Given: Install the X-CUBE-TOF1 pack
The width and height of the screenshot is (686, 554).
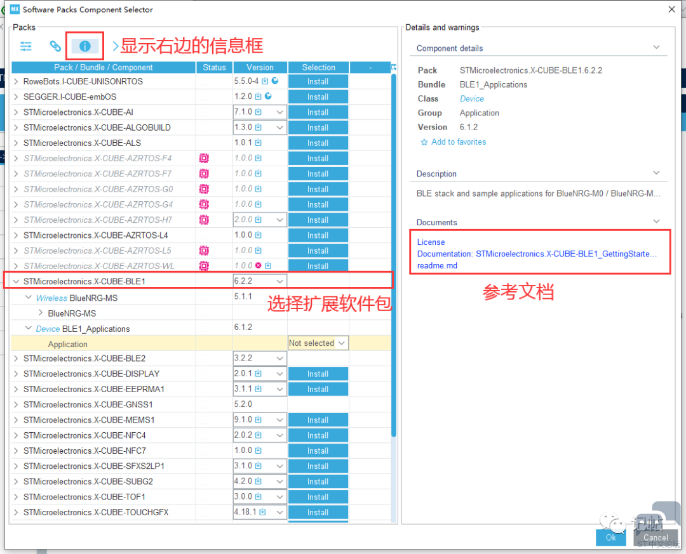Looking at the screenshot, I should (318, 497).
